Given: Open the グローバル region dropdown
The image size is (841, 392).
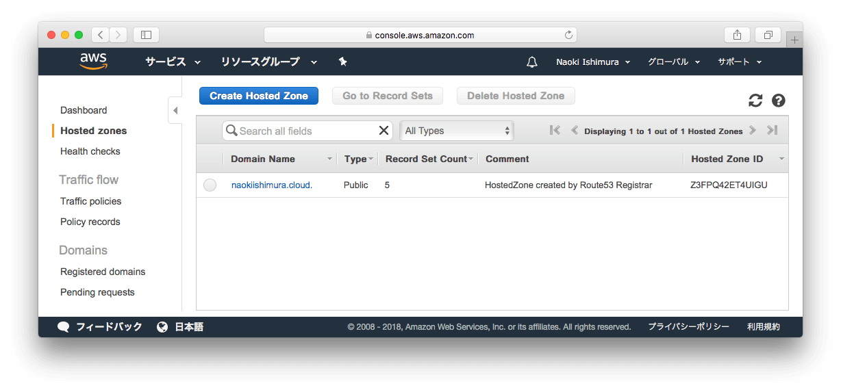Looking at the screenshot, I should (x=674, y=62).
